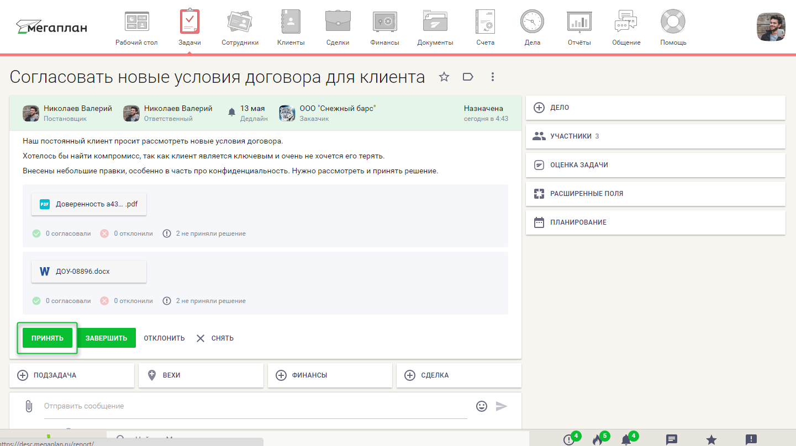Expand the Участники panel
The height and width of the screenshot is (446, 796).
click(x=656, y=136)
